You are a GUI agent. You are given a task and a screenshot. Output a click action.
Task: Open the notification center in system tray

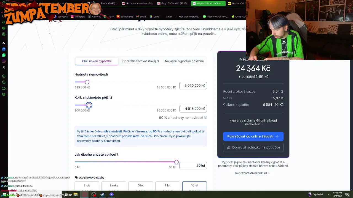pyautogui.click(x=347, y=194)
